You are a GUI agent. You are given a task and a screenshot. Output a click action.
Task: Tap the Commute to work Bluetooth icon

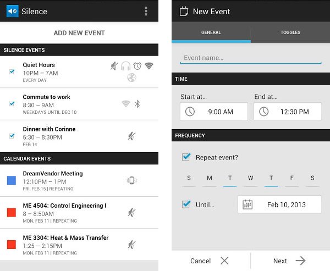click(x=137, y=104)
